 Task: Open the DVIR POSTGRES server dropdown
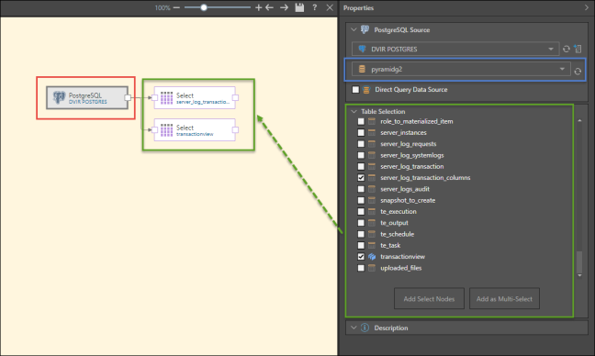(x=455, y=49)
